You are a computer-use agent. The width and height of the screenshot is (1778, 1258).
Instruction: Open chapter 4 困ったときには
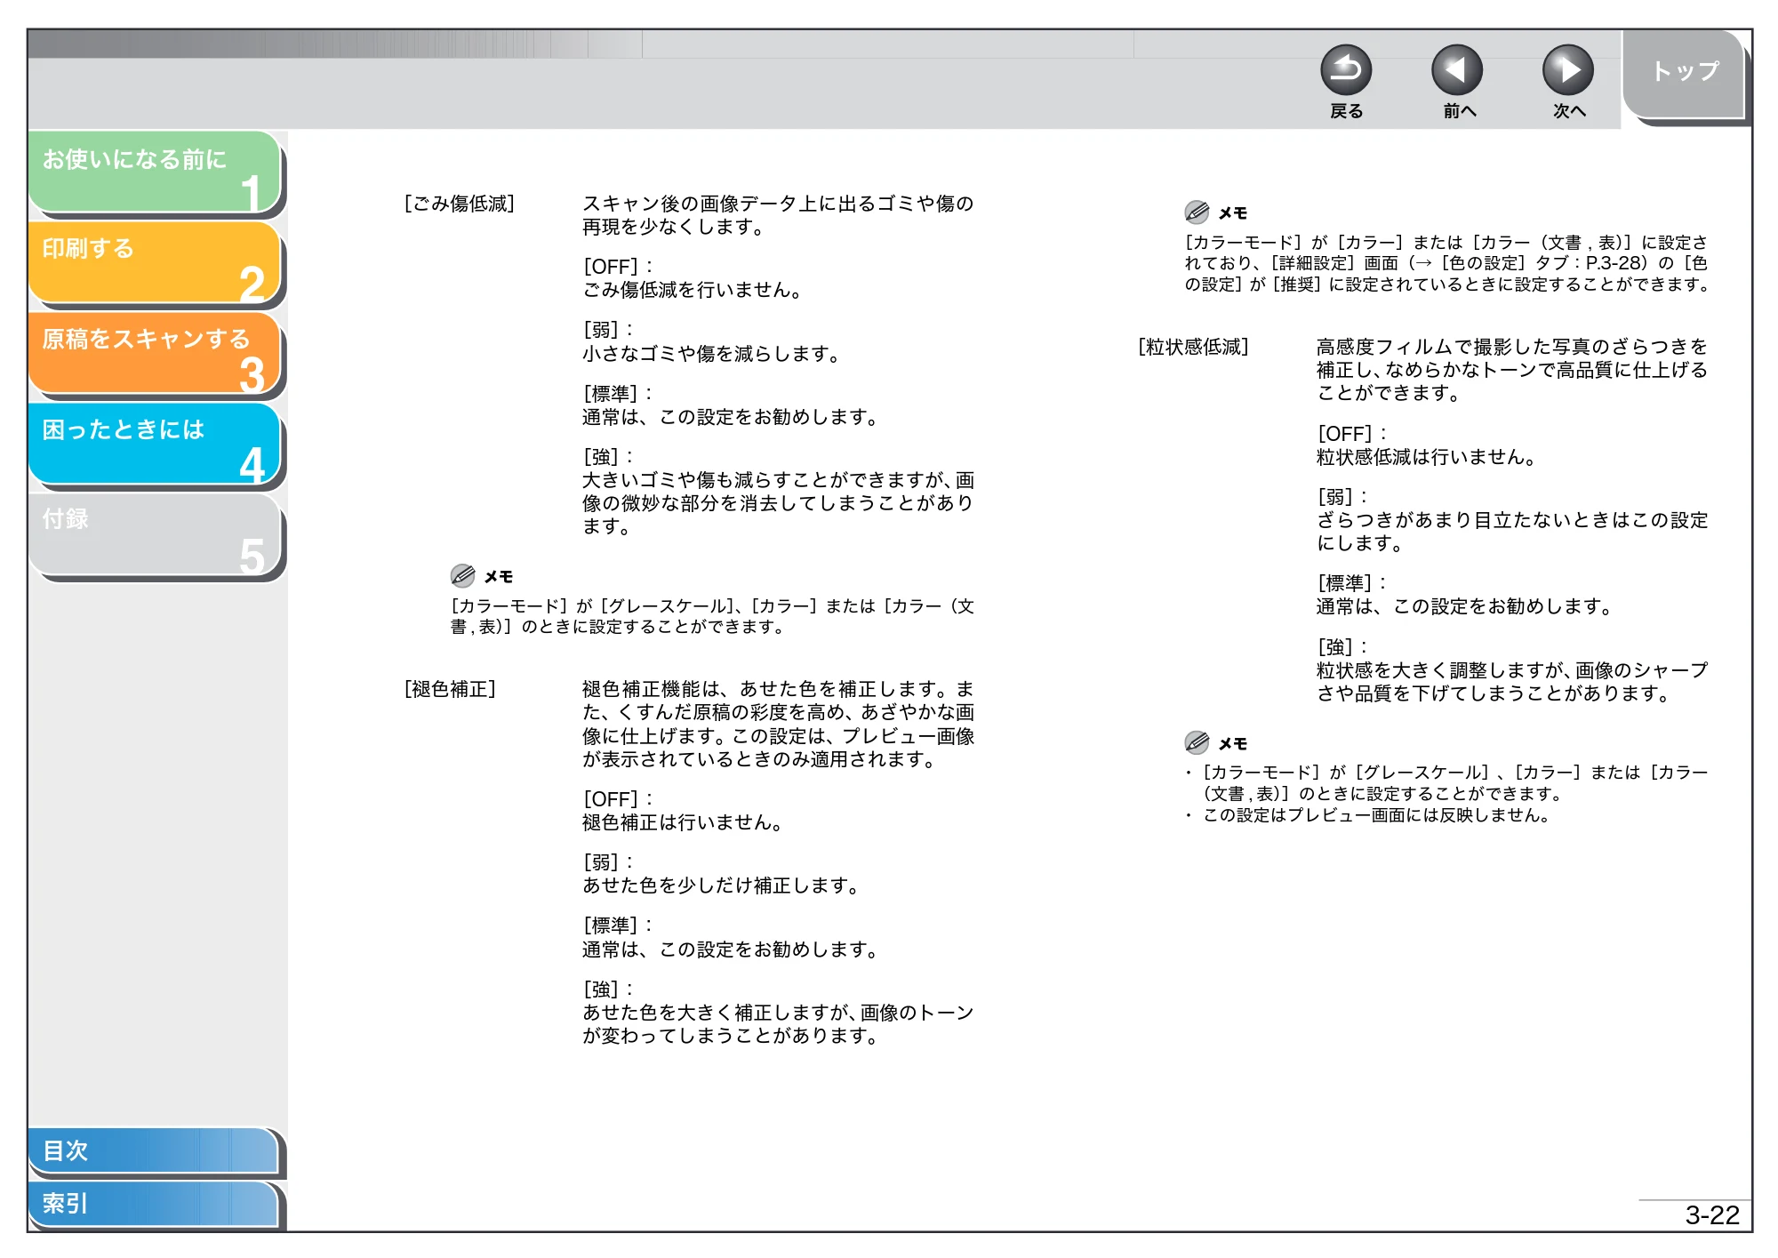[156, 445]
